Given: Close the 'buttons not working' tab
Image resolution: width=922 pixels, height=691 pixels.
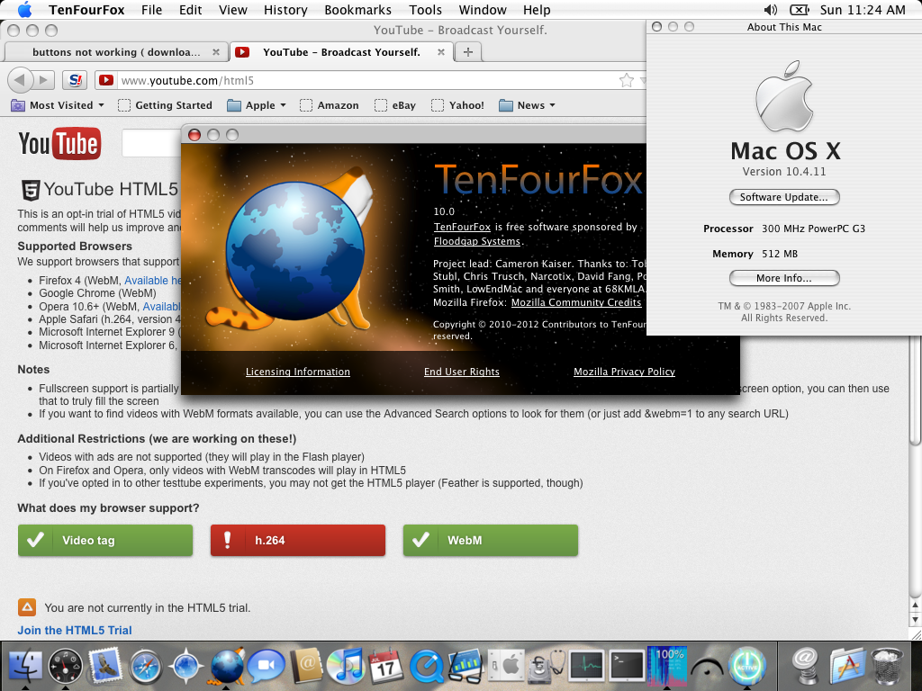Looking at the screenshot, I should click(216, 52).
